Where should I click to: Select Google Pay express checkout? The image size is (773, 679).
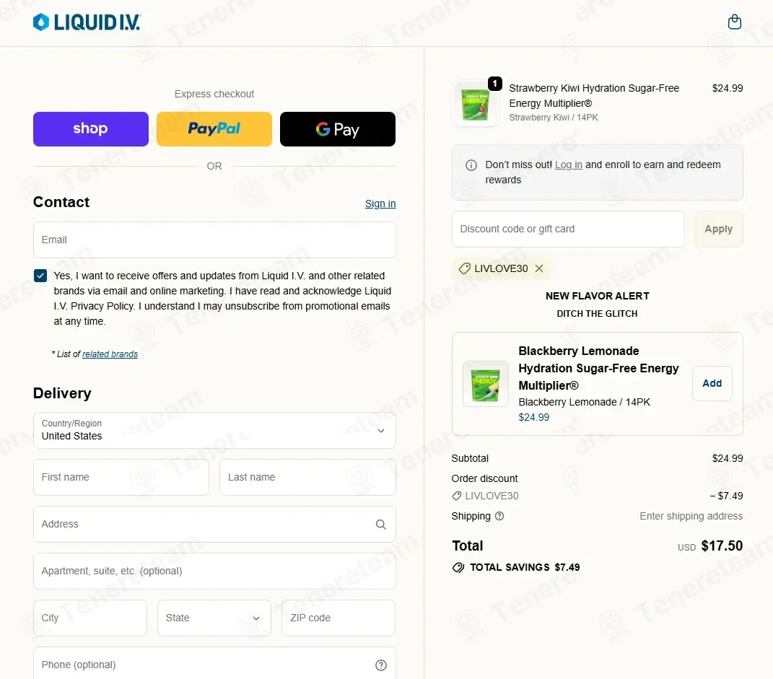337,129
